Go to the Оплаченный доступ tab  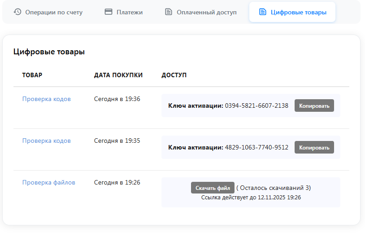click(206, 12)
